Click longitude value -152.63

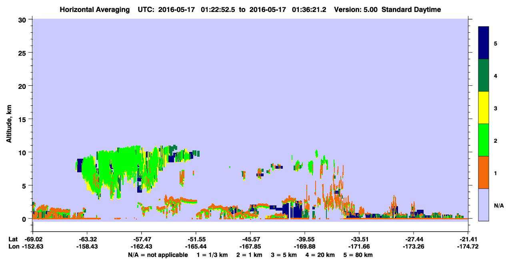32,246
